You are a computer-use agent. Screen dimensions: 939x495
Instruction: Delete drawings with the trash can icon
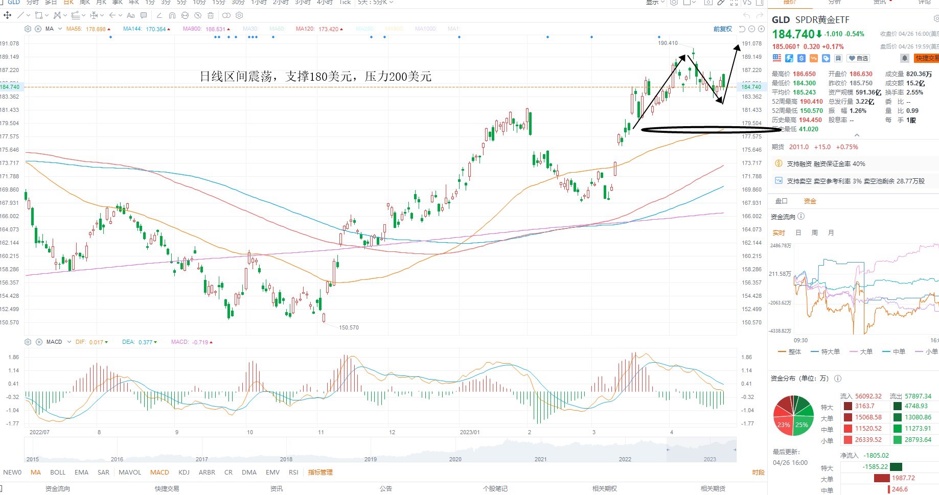point(211,15)
